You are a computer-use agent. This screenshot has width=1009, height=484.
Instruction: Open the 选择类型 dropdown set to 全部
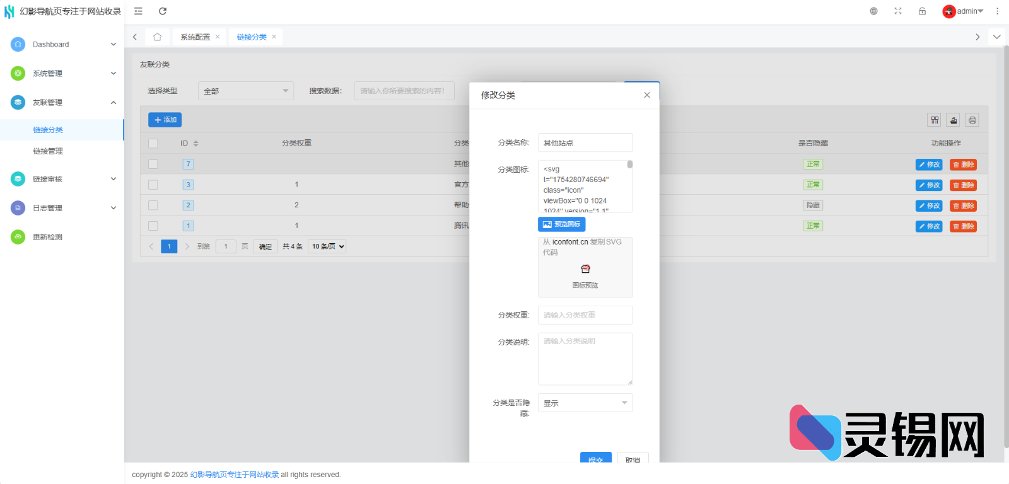[245, 91]
